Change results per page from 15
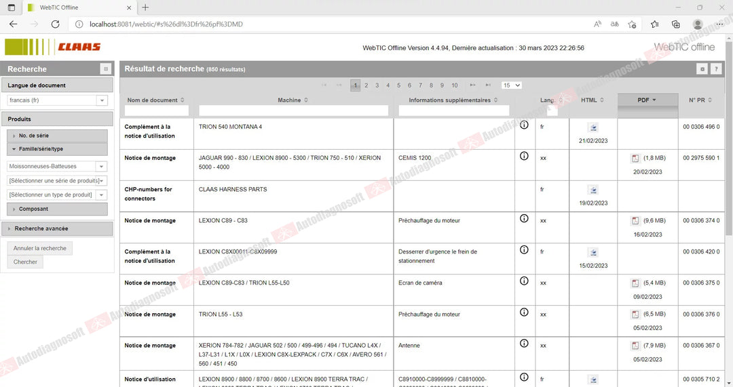 tap(512, 85)
